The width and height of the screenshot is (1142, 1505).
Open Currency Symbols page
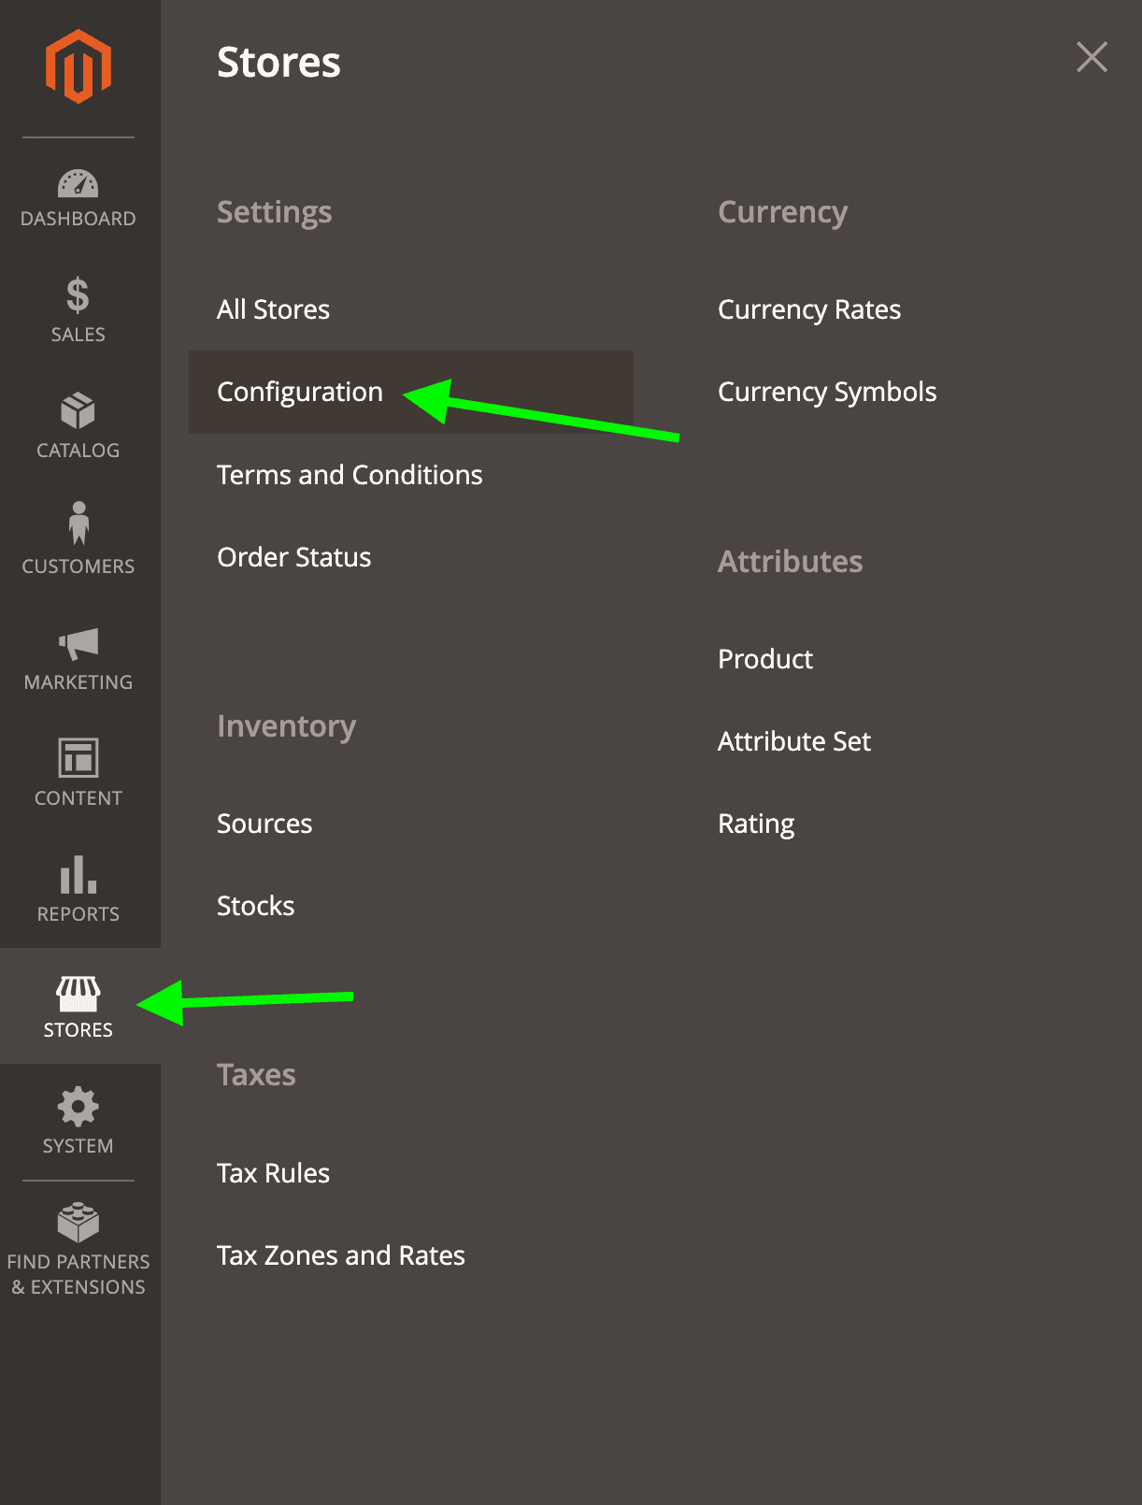click(827, 392)
